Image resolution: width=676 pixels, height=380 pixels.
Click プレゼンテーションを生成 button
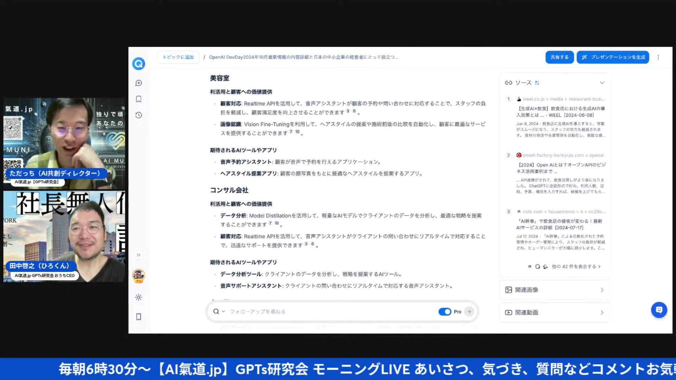coord(613,57)
